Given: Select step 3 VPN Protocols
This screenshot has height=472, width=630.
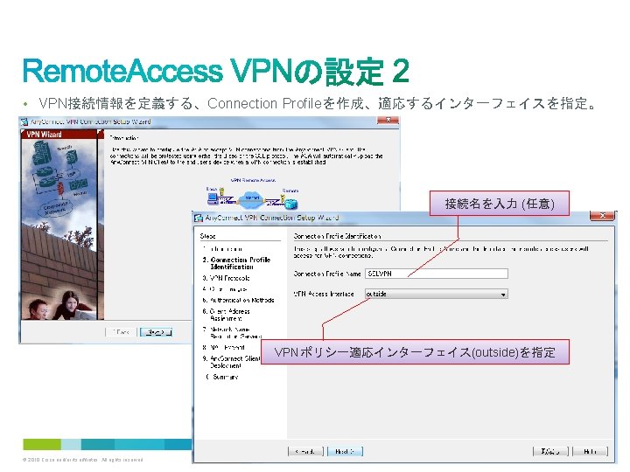Looking at the screenshot, I should pos(227,278).
